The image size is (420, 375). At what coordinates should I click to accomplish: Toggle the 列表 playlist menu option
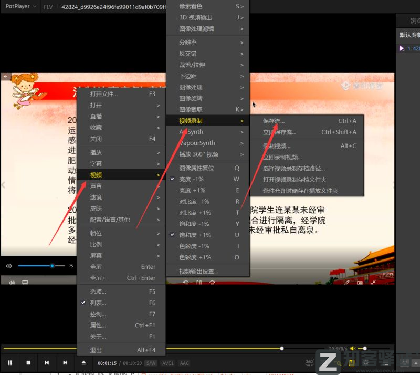(97, 303)
